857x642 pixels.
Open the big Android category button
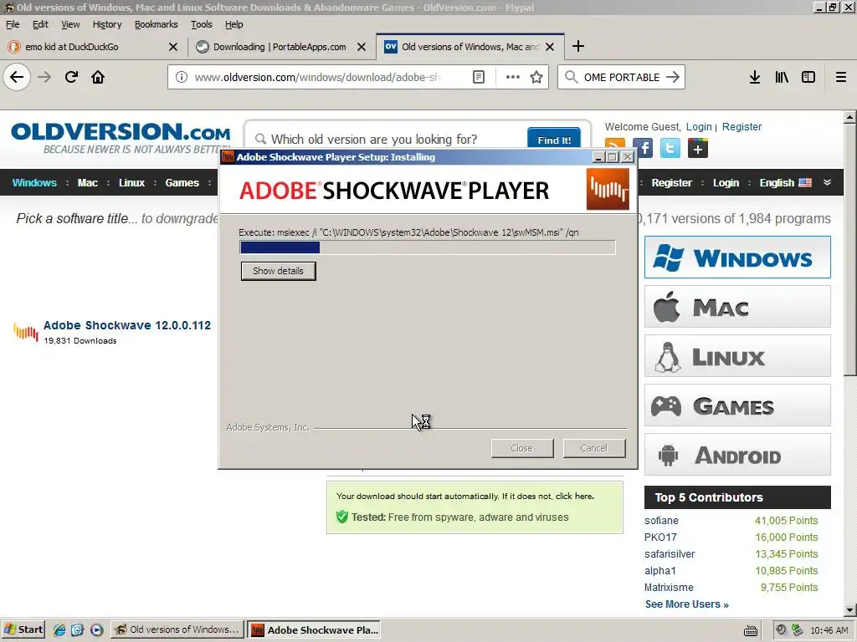tap(737, 455)
